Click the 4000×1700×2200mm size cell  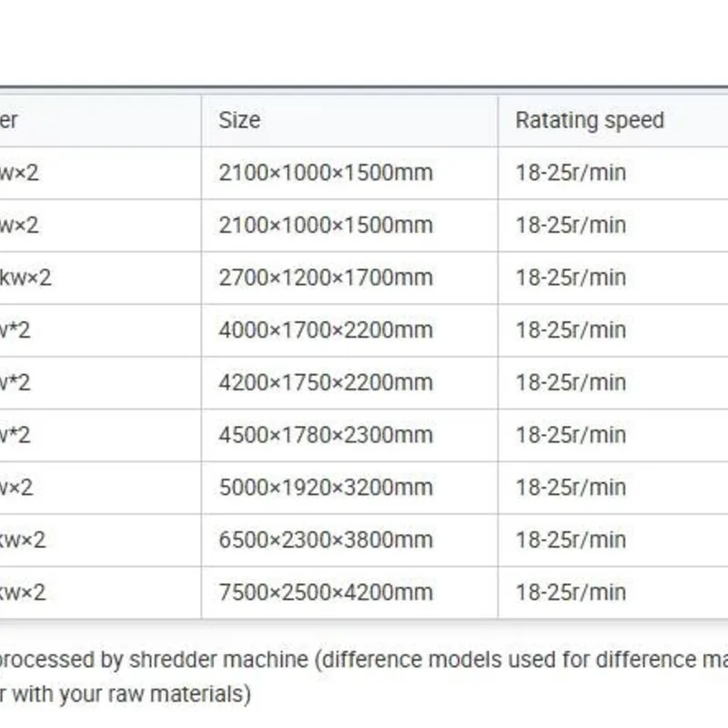326,329
